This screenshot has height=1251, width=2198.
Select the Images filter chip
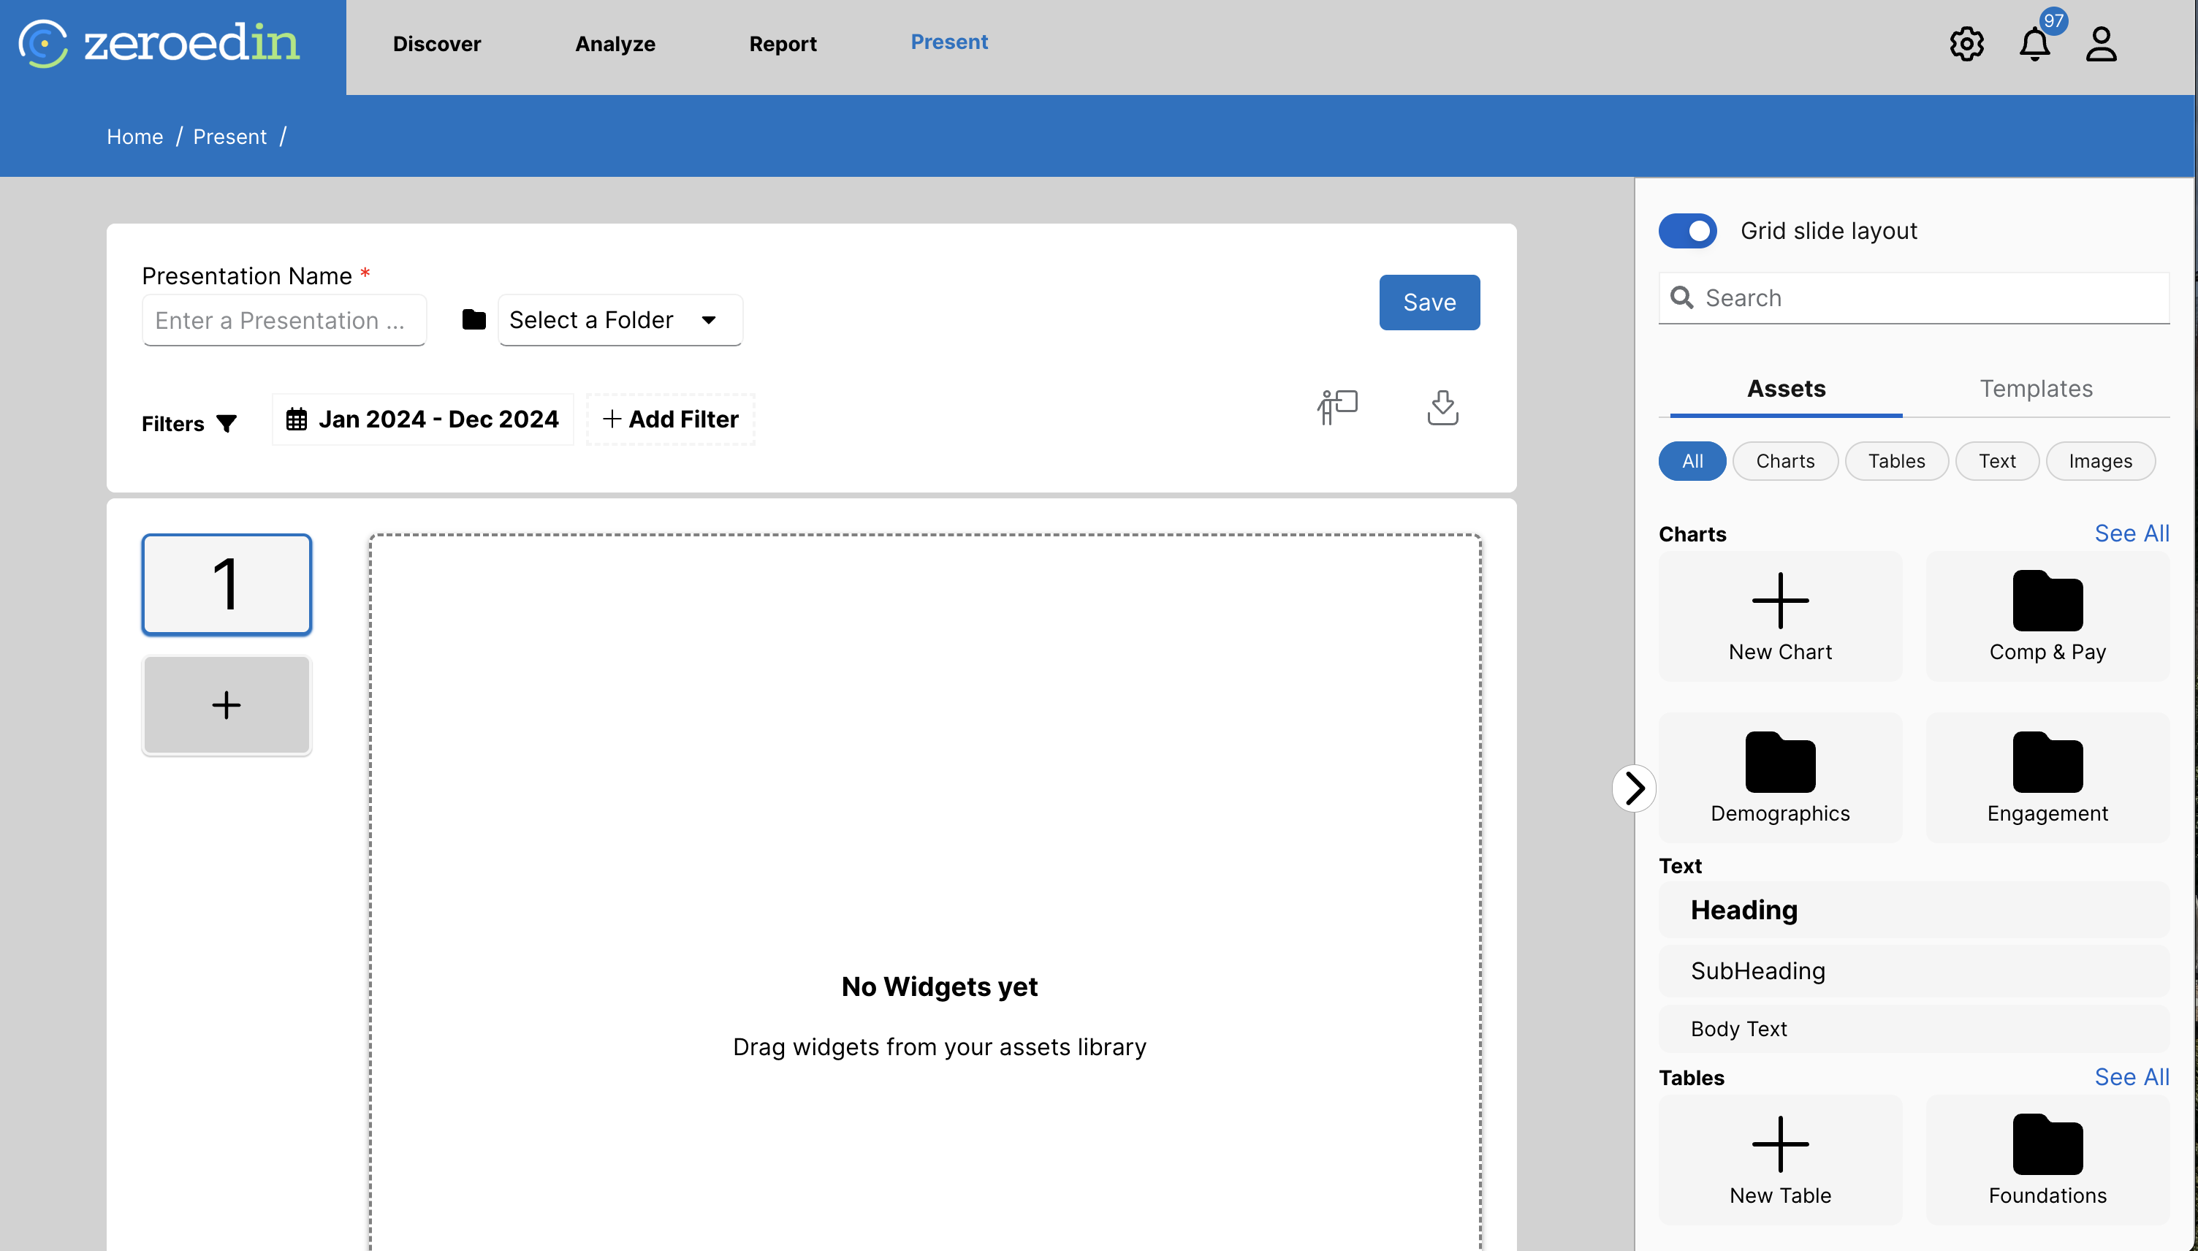click(x=2099, y=461)
